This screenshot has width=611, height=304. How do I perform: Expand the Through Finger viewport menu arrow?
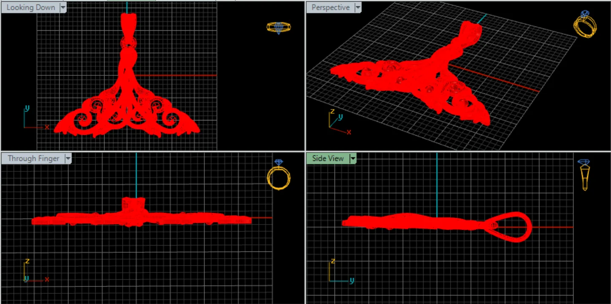point(68,159)
